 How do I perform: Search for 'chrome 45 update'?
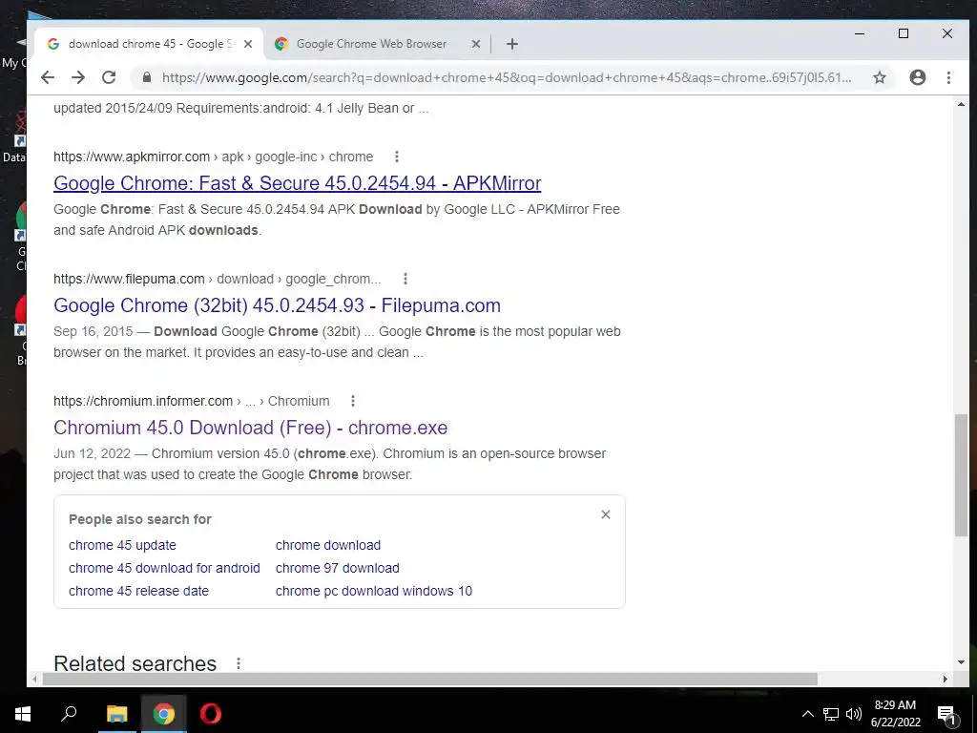tap(122, 545)
